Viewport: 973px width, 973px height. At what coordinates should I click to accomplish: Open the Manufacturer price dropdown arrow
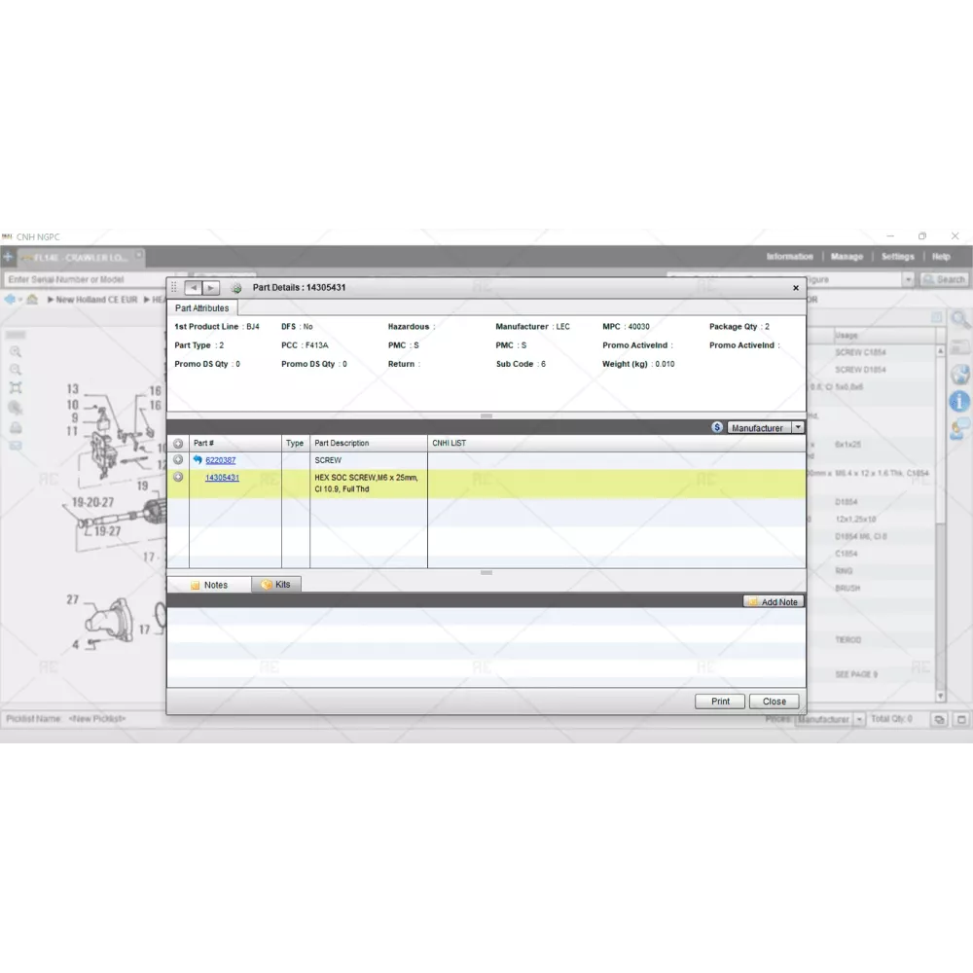click(798, 427)
